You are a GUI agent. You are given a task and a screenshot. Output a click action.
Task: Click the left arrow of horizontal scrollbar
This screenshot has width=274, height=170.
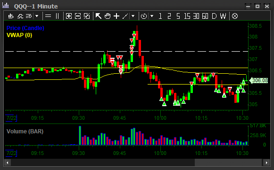pos(8,163)
